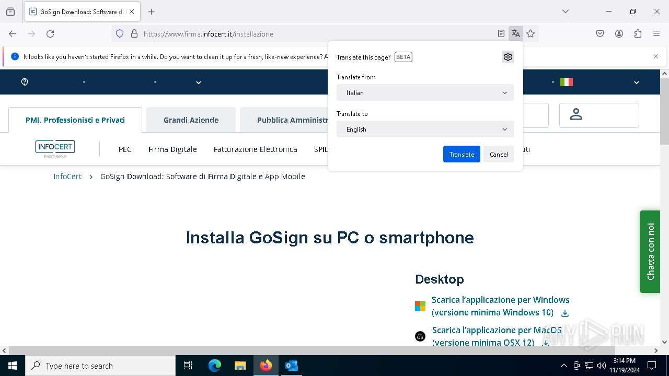Image resolution: width=669 pixels, height=376 pixels.
Task: Open the list all tabs chevron
Action: click(x=565, y=11)
